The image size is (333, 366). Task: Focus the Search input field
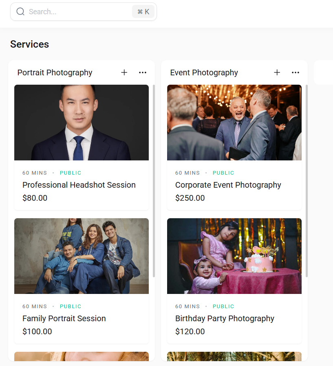coord(77,12)
